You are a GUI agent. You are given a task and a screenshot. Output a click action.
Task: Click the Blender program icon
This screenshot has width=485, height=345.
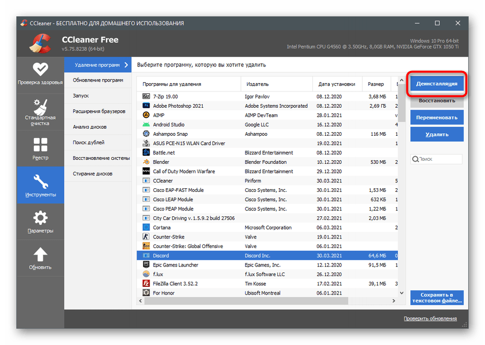[145, 162]
